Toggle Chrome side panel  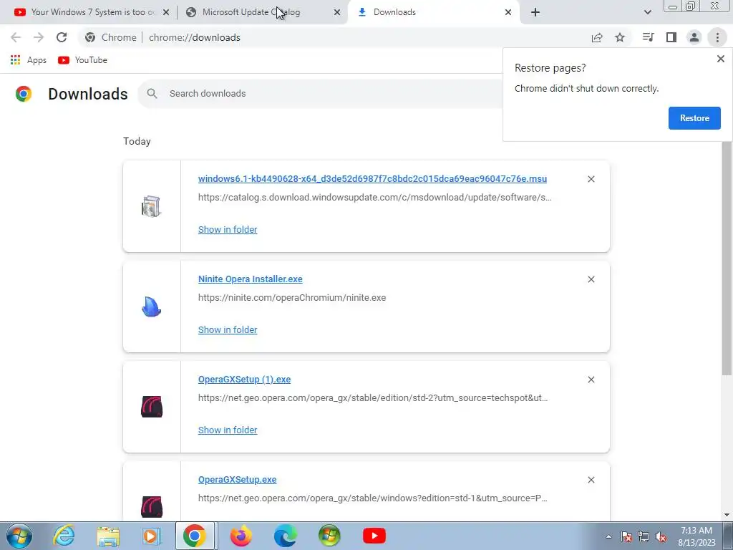671,37
